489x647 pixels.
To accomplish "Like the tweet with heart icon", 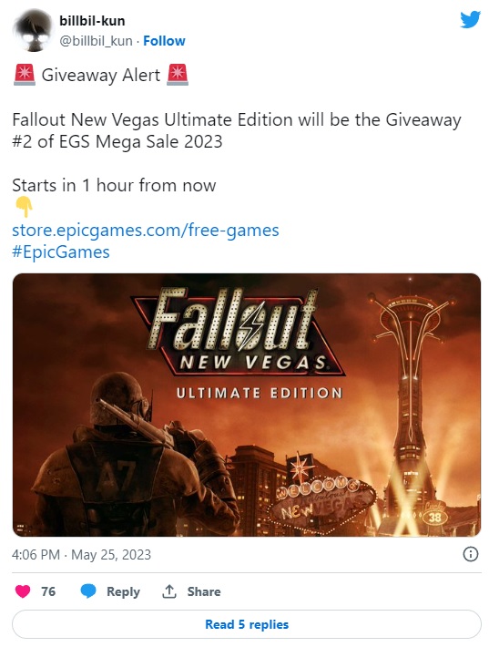I will point(23,591).
